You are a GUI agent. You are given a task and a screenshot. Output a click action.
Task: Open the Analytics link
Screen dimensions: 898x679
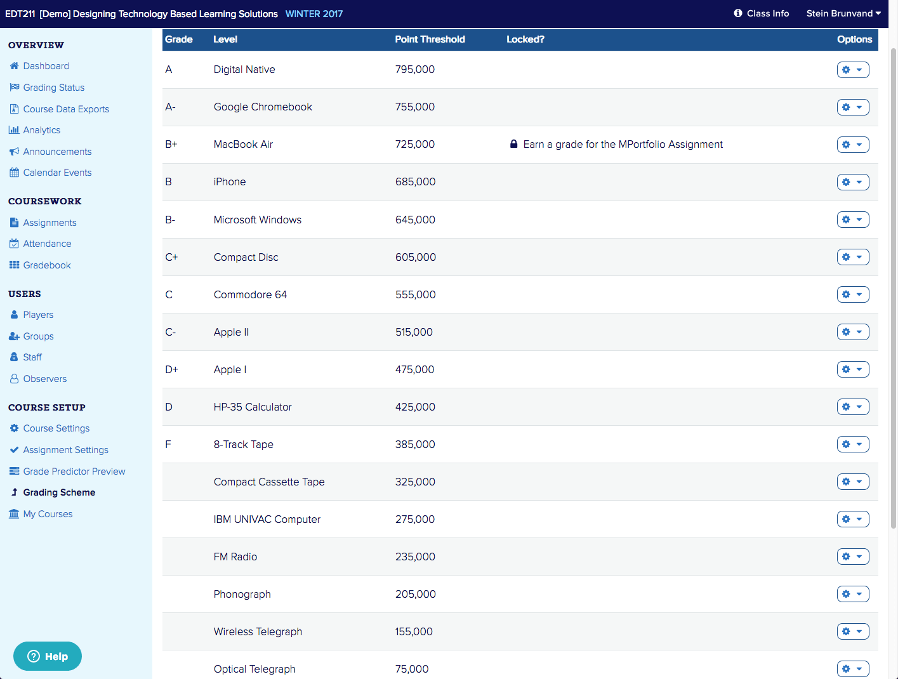(42, 130)
